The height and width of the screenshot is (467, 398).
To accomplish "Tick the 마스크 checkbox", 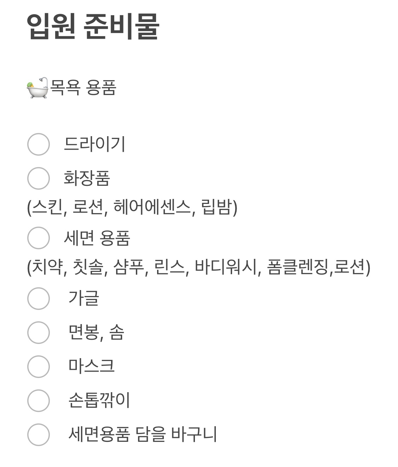I will [38, 366].
